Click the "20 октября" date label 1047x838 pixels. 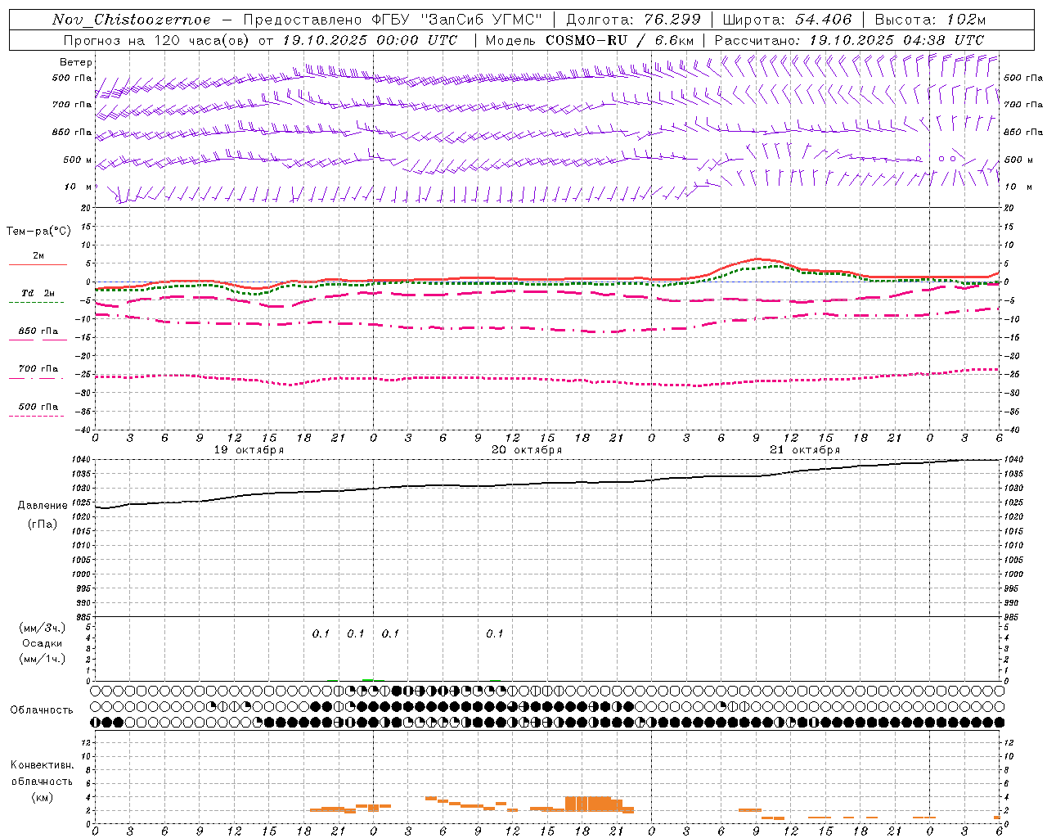pos(527,450)
